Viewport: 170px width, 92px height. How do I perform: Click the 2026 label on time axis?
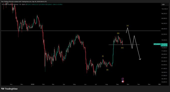[32, 84]
